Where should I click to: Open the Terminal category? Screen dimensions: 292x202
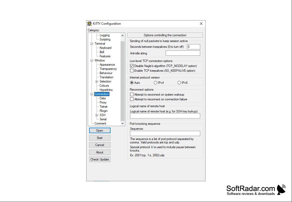(100, 44)
